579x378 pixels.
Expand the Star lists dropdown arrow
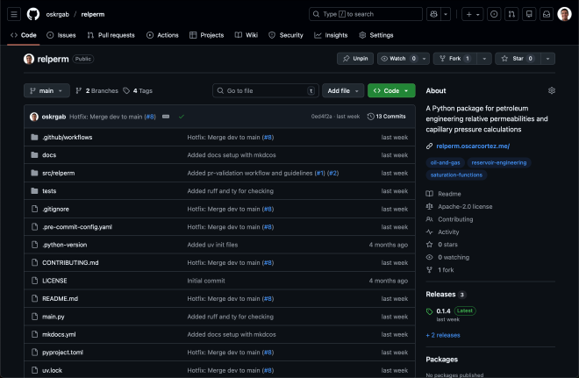(547, 59)
